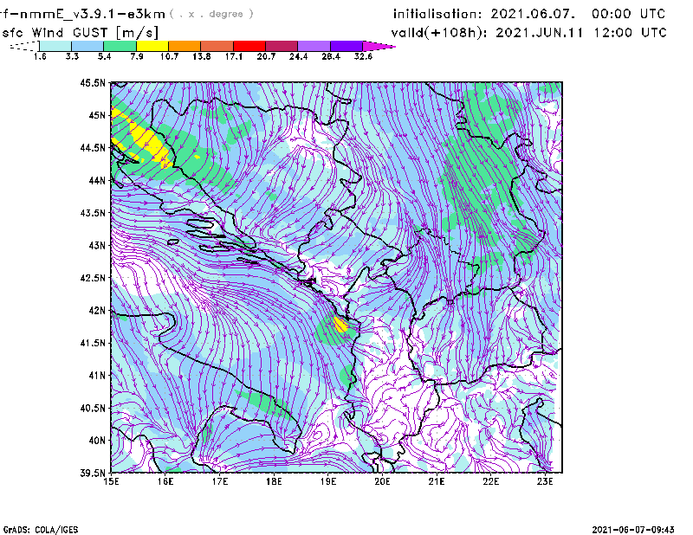Click the 19E longitude label

(328, 481)
